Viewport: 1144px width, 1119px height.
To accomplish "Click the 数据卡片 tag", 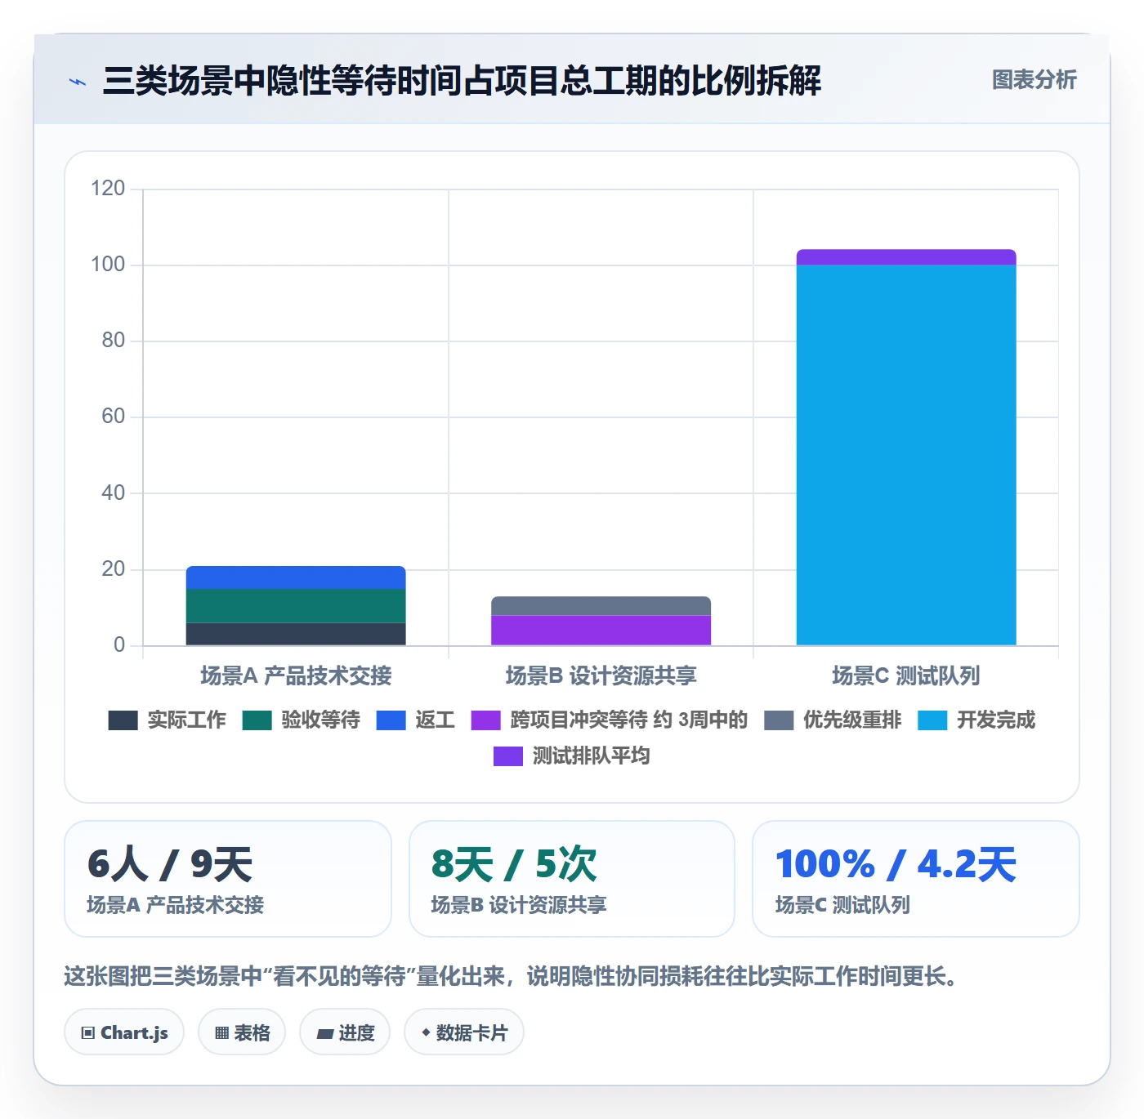I will pyautogui.click(x=464, y=1032).
